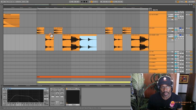
Task: Click the EQ Eight Q knob
Action: click(5, 103)
